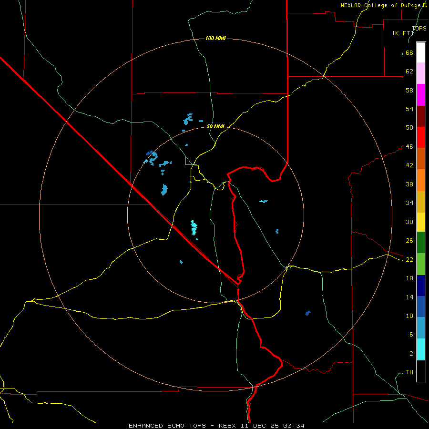This screenshot has width=429, height=429.
Task: Select the bright red legend swatch
Action: 421,137
